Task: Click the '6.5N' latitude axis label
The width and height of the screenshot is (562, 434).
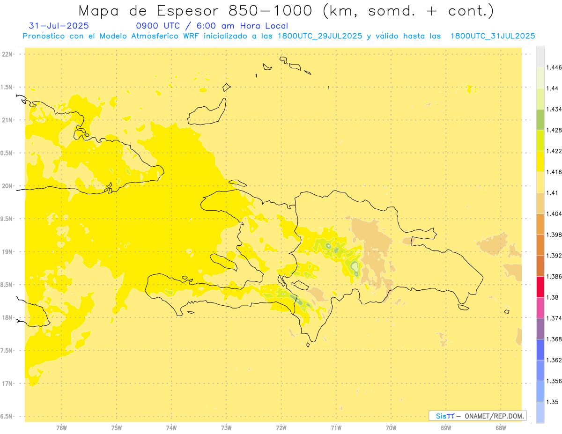Action: (x=7, y=417)
